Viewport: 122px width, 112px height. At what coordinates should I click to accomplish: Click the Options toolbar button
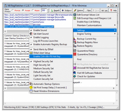(x=78, y=10)
